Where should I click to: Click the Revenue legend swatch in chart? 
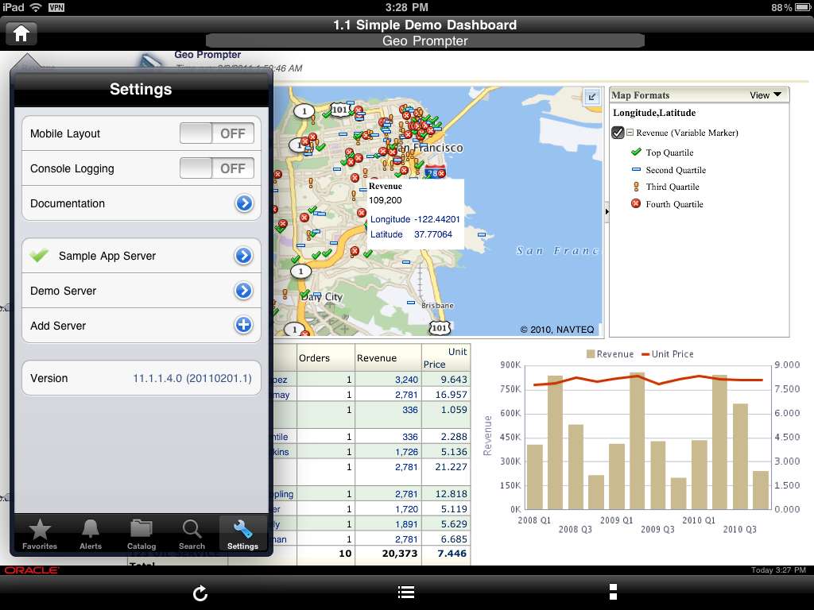[x=591, y=353]
